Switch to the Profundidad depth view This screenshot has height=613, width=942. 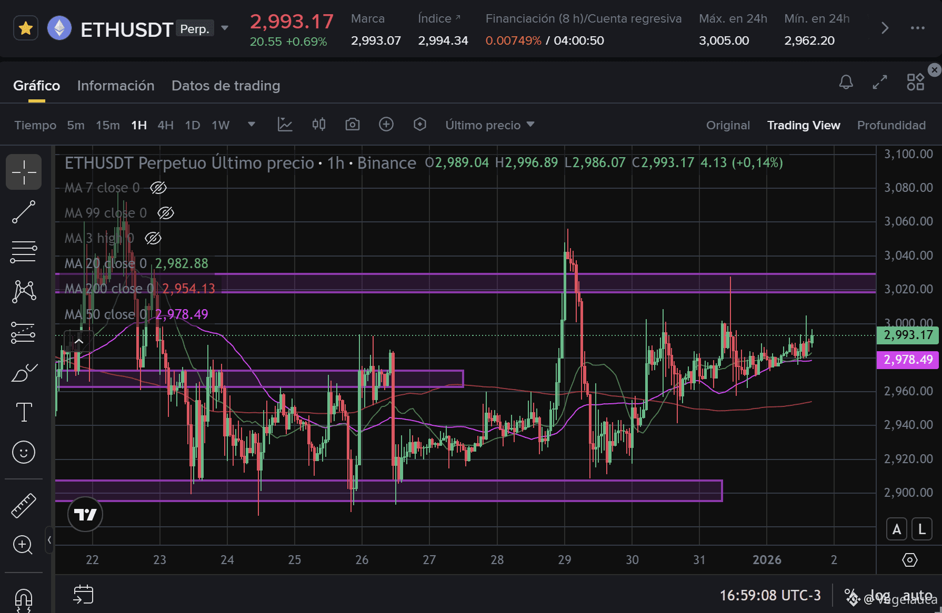[891, 125]
